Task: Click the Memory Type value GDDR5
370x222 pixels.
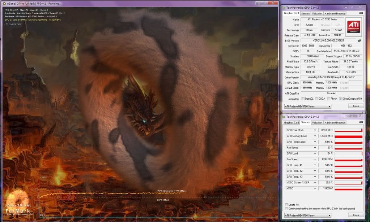Action: (310, 67)
